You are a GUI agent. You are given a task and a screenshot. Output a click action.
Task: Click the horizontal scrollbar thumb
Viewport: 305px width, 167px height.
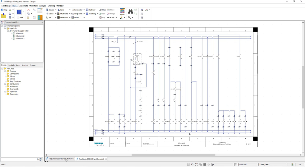[173, 155]
